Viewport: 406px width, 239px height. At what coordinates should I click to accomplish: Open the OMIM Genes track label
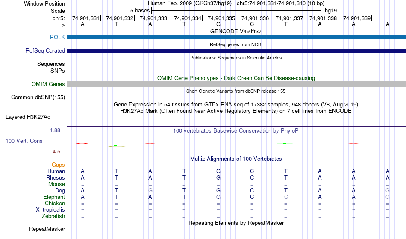(x=48, y=84)
